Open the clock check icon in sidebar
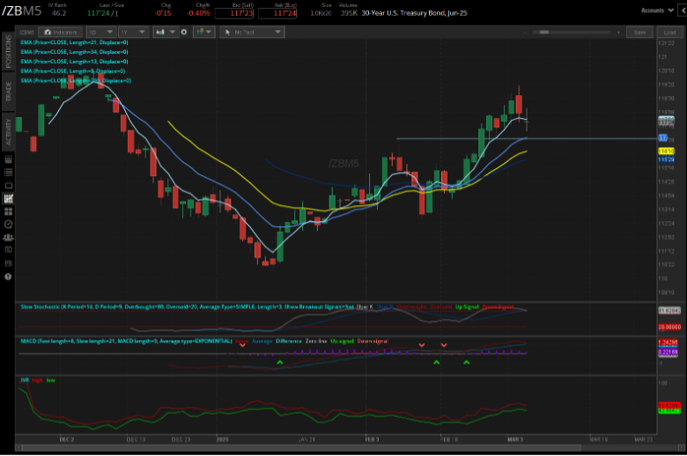Viewport: 687px width, 456px height. pos(8,224)
